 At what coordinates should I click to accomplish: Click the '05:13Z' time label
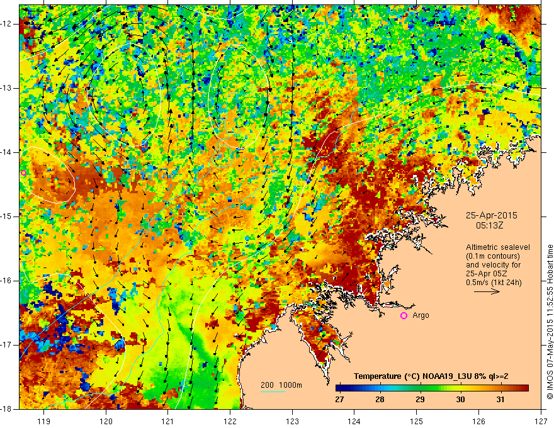tap(489, 225)
